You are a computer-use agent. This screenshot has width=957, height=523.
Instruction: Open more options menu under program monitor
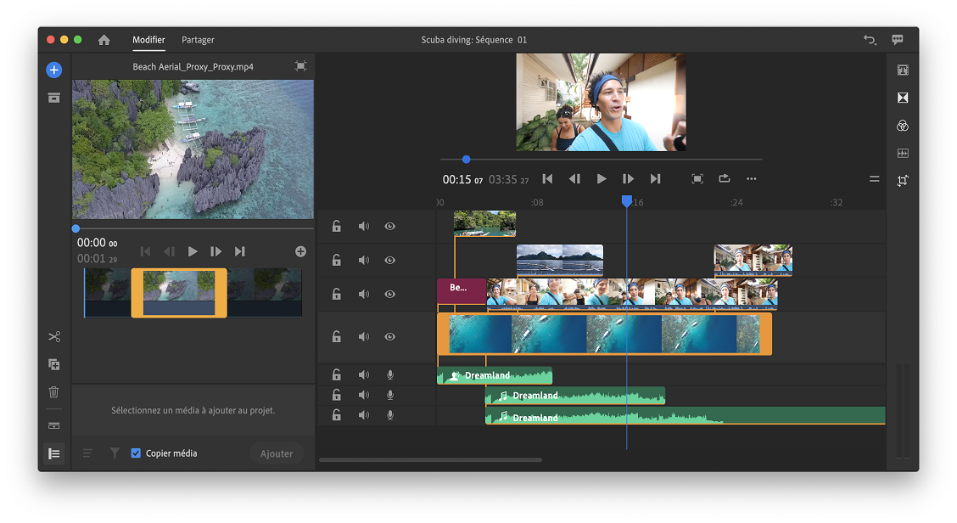pyautogui.click(x=752, y=179)
